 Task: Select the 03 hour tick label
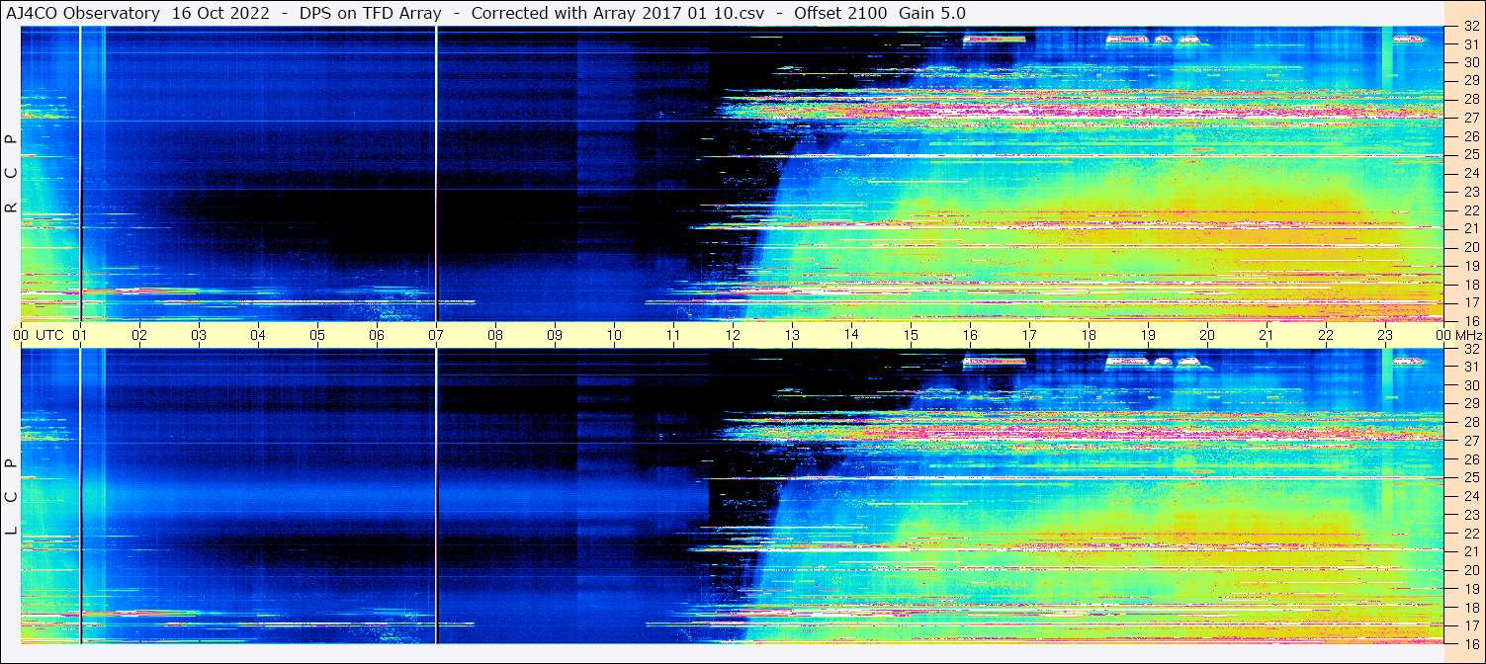pos(199,335)
